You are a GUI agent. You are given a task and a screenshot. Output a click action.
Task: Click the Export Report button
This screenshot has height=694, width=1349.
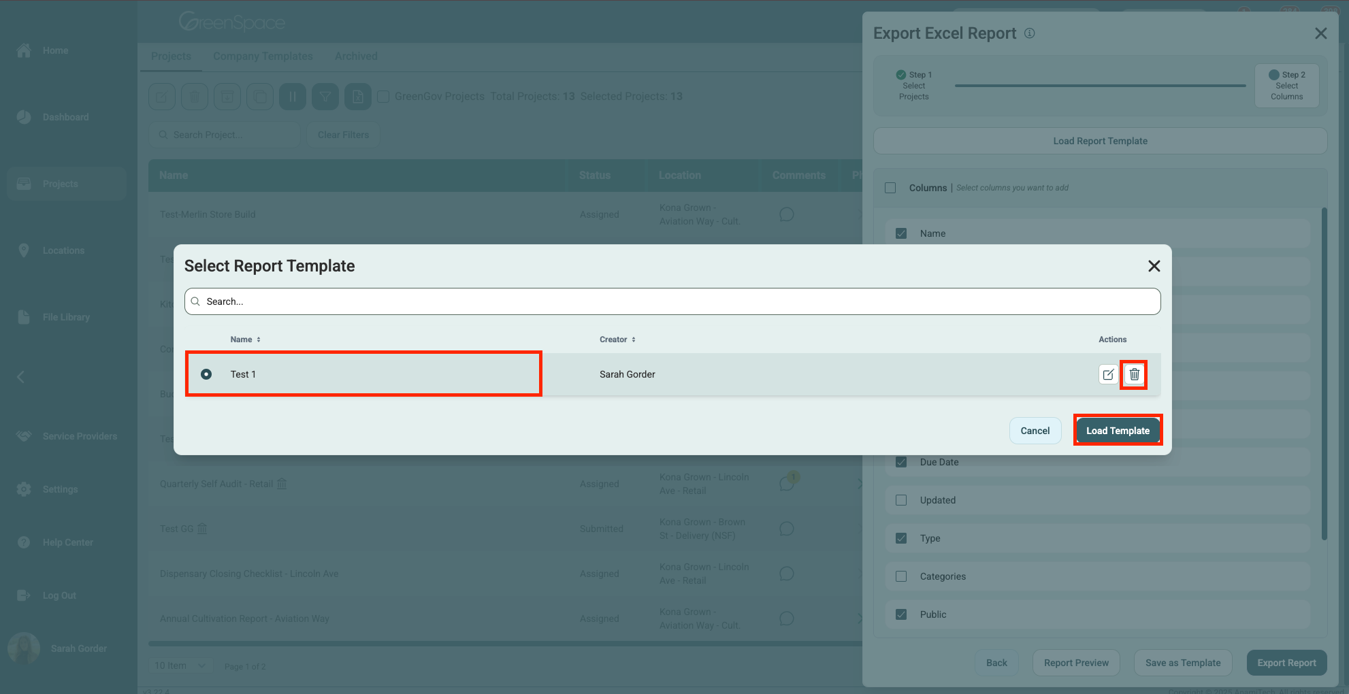pos(1286,663)
